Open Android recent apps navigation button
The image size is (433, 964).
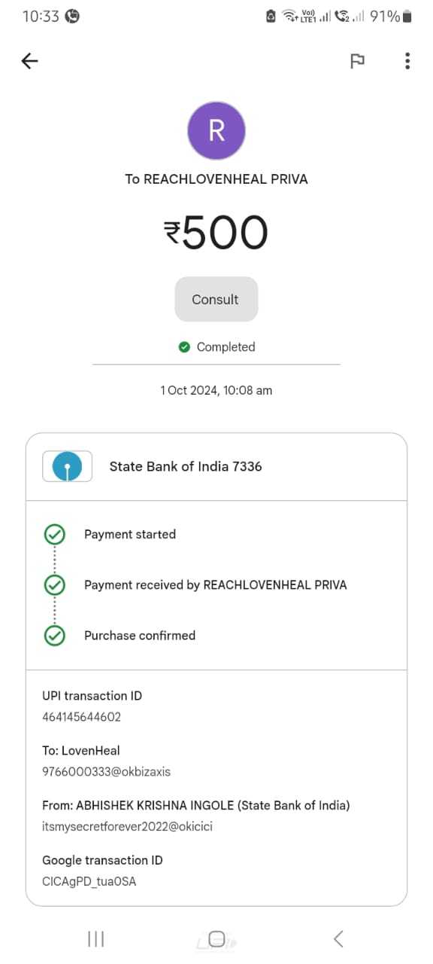pyautogui.click(x=95, y=938)
